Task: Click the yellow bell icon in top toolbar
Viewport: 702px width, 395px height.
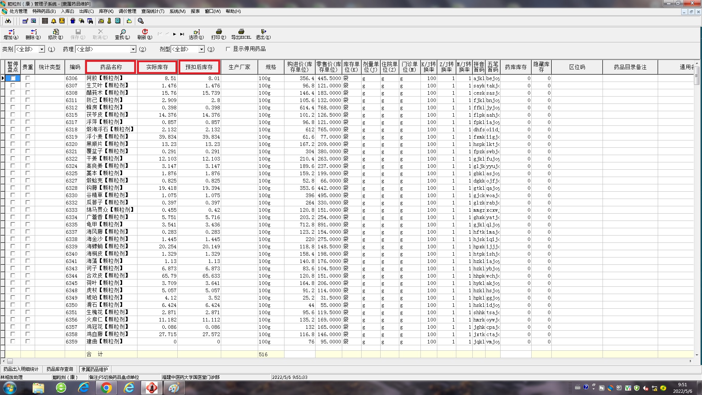Action: (54, 21)
